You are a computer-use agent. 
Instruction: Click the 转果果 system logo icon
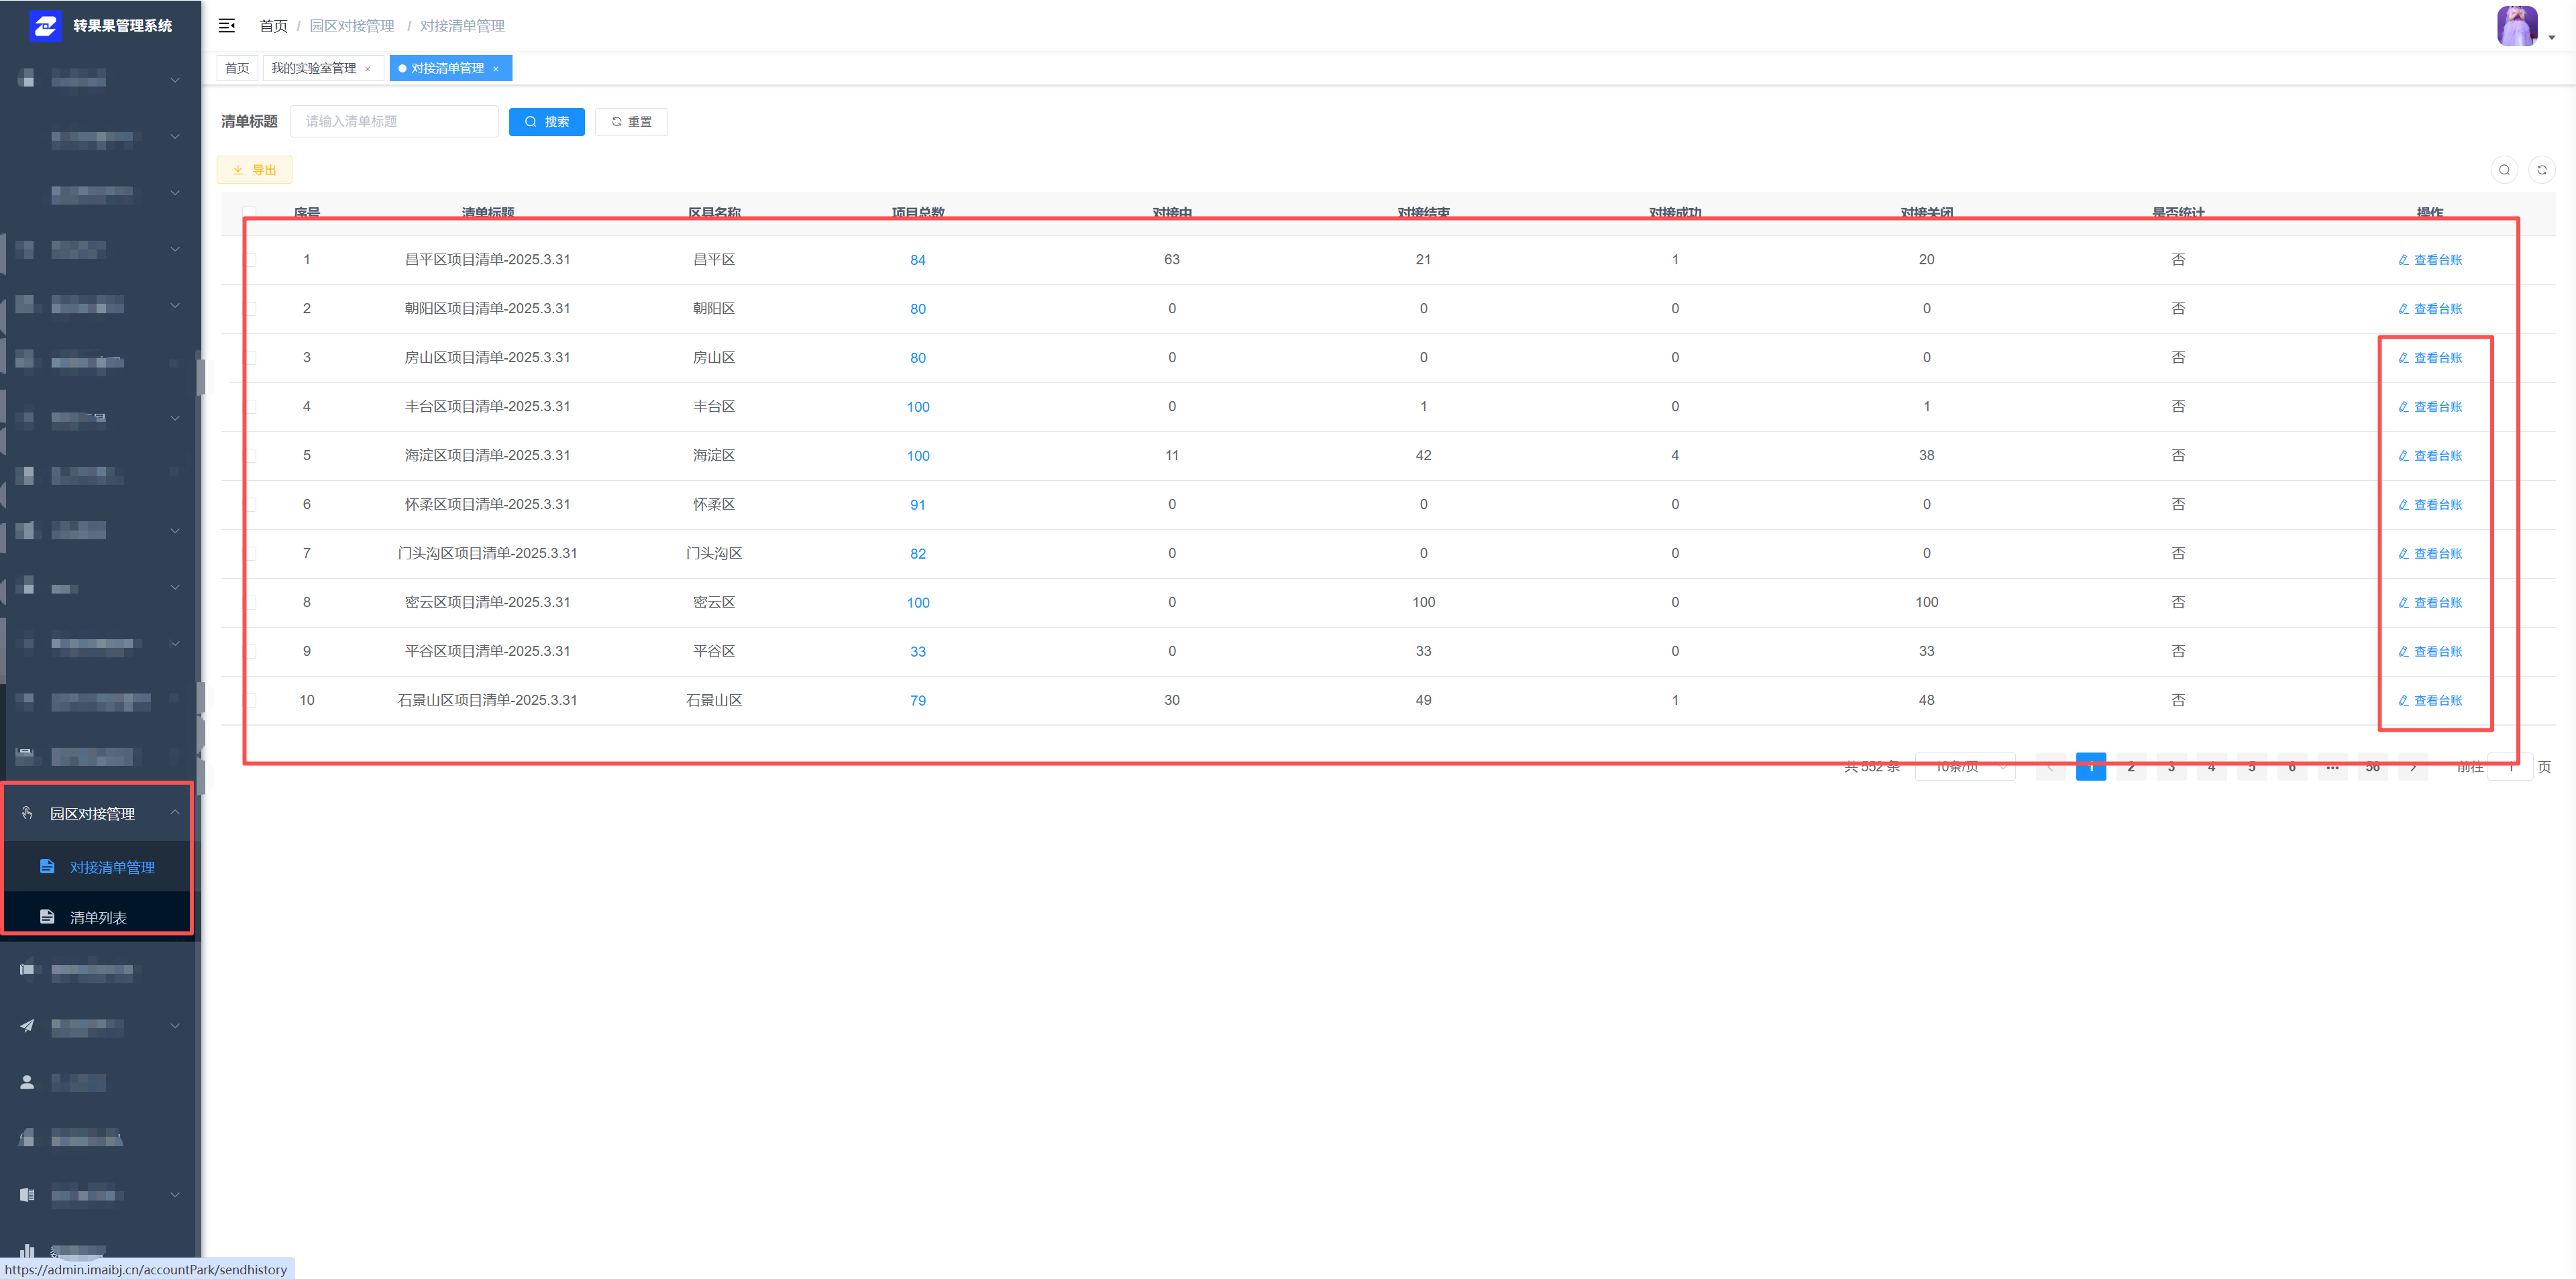[45, 26]
